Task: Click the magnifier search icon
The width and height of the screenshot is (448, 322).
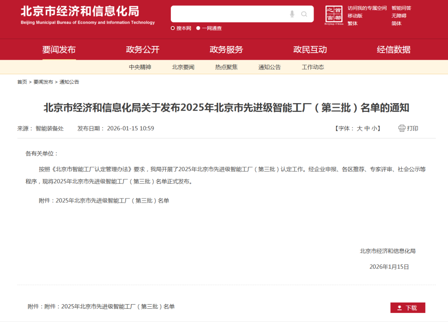Action: point(304,14)
